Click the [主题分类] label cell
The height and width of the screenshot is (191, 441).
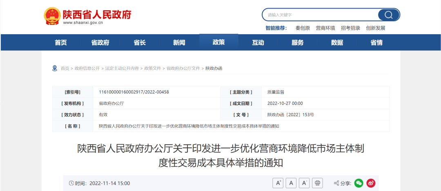pyautogui.click(x=241, y=92)
